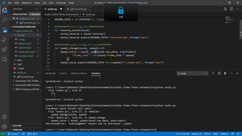Open the notifications bell
Screen dimensions: 242x136
[x=238, y=134]
